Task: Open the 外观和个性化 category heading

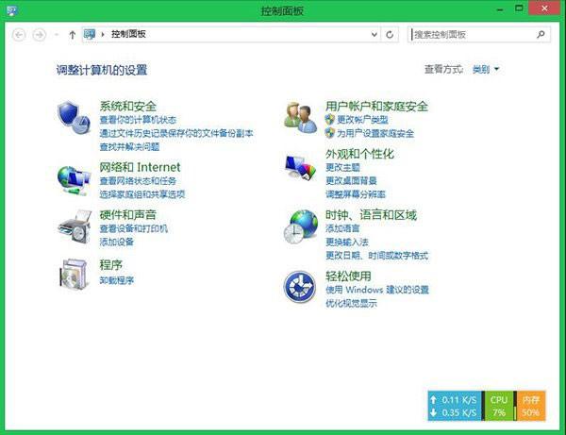Action: point(359,154)
